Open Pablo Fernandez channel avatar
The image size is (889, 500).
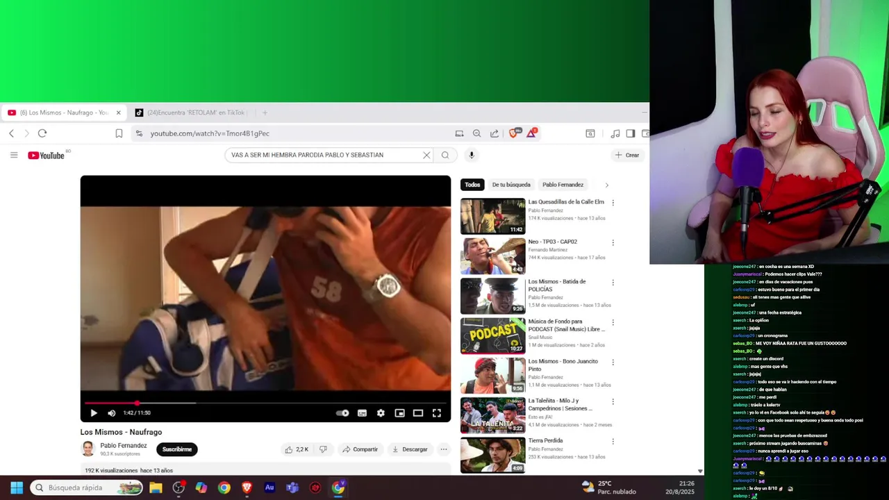(88, 449)
